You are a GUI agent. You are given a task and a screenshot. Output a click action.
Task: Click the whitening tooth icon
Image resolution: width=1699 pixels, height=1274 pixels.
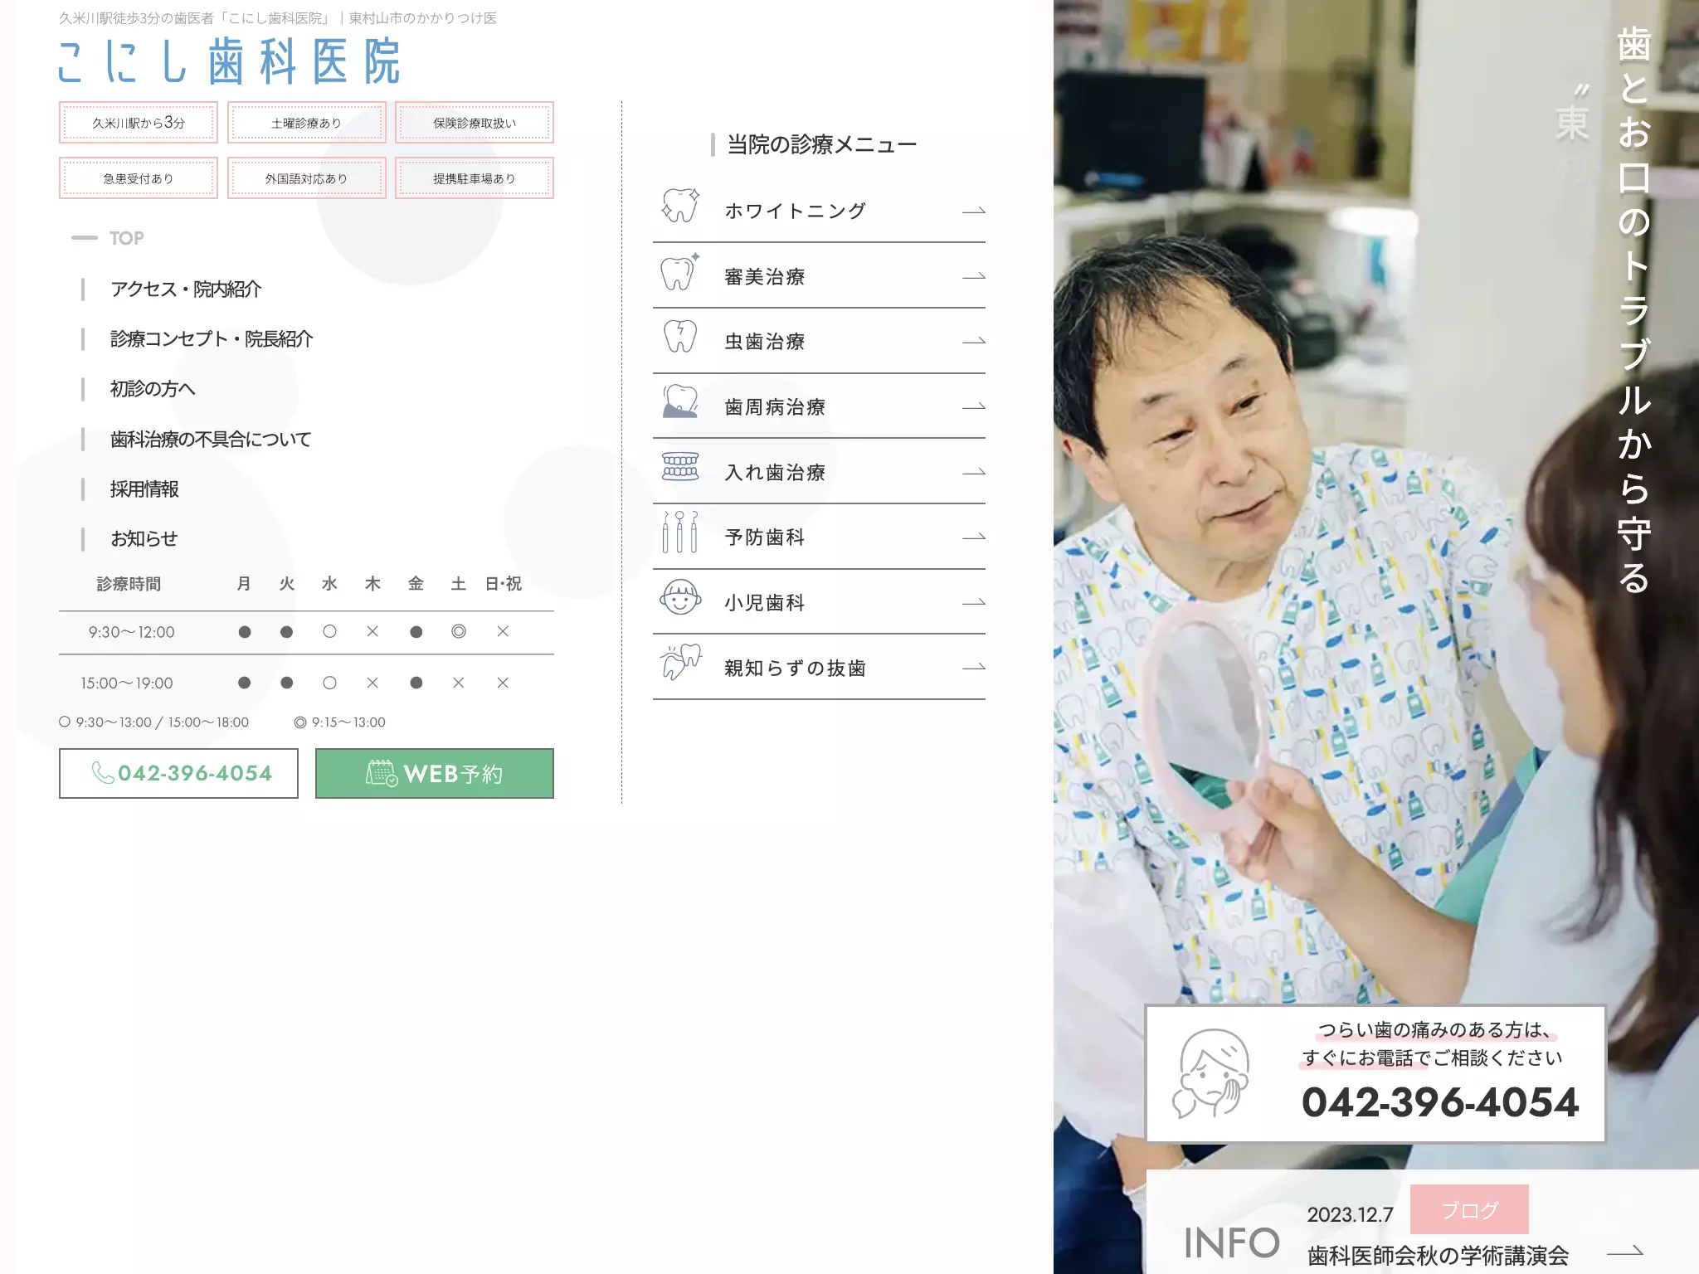tap(680, 205)
